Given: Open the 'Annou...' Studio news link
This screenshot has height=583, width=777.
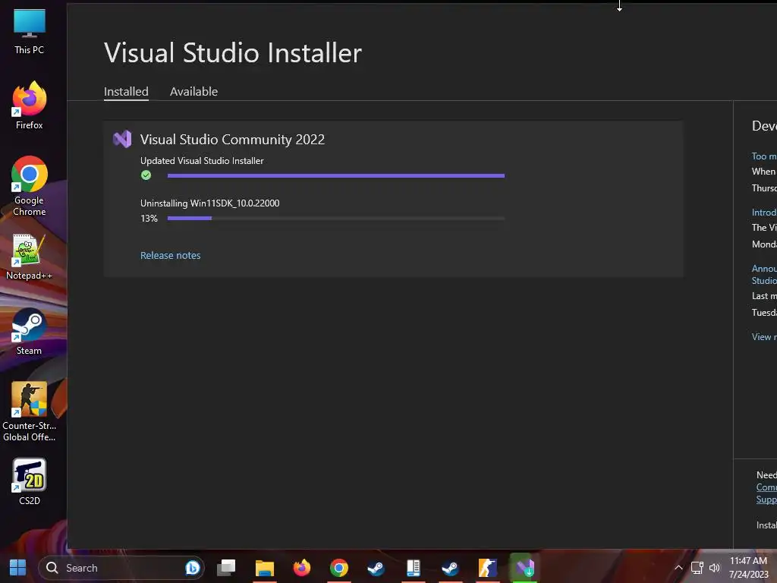Looking at the screenshot, I should 764,274.
